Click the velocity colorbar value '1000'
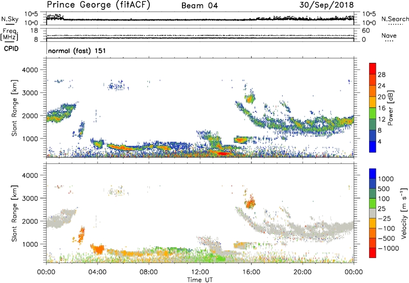Viewport: 409px width, 283px height. click(x=386, y=179)
